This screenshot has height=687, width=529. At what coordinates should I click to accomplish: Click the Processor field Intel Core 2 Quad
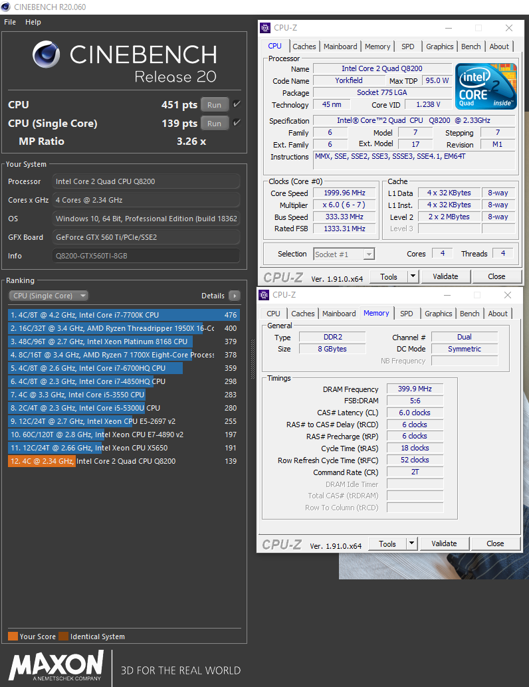coord(146,181)
